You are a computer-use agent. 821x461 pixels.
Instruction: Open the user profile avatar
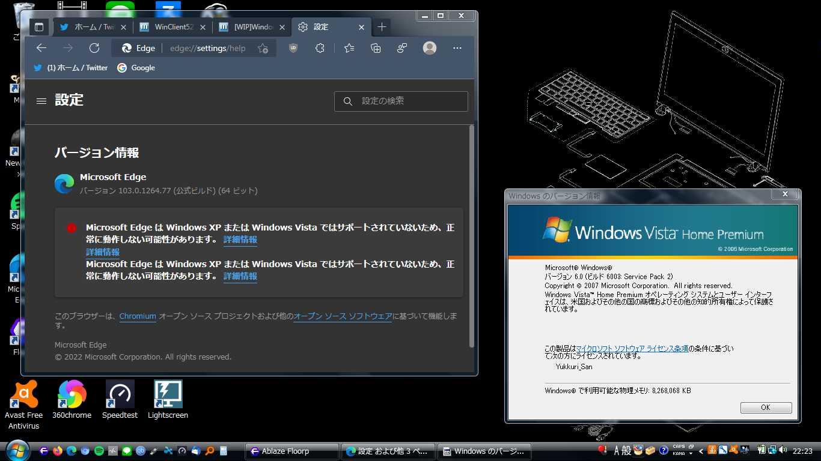click(x=429, y=48)
